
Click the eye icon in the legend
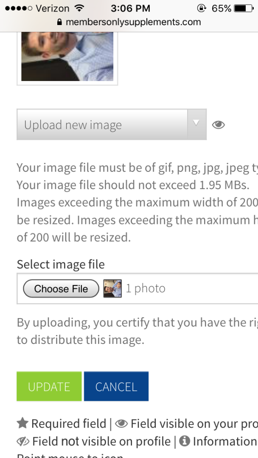click(x=121, y=423)
